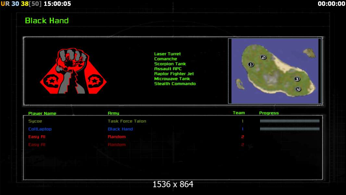Select Raptor Fighter Jet in the list
The image size is (346, 195).
click(x=174, y=74)
